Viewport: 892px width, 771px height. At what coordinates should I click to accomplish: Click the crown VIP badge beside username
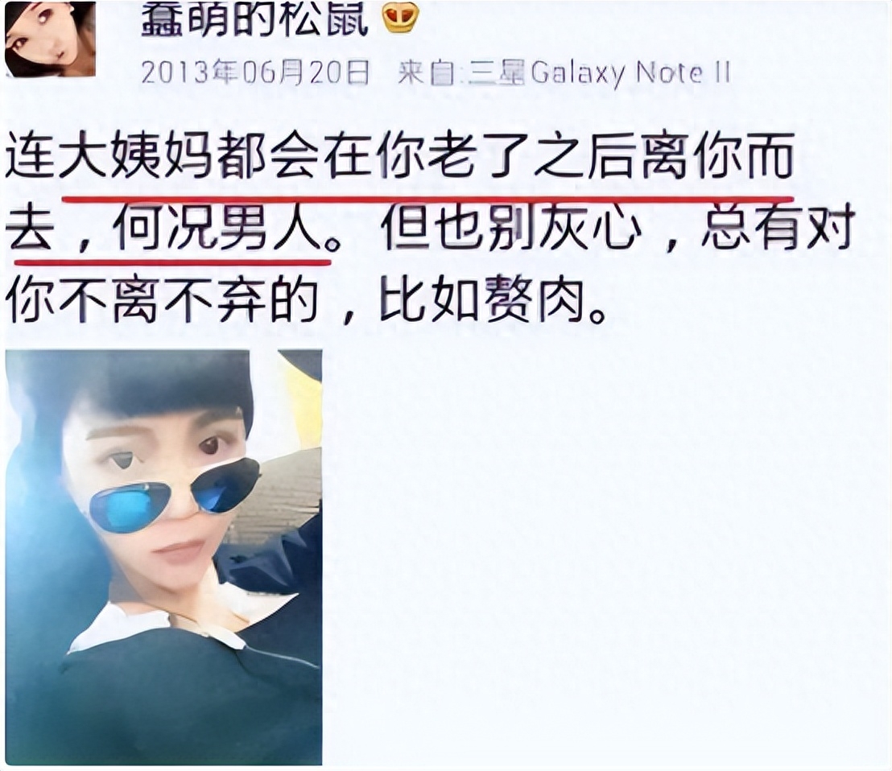click(400, 19)
